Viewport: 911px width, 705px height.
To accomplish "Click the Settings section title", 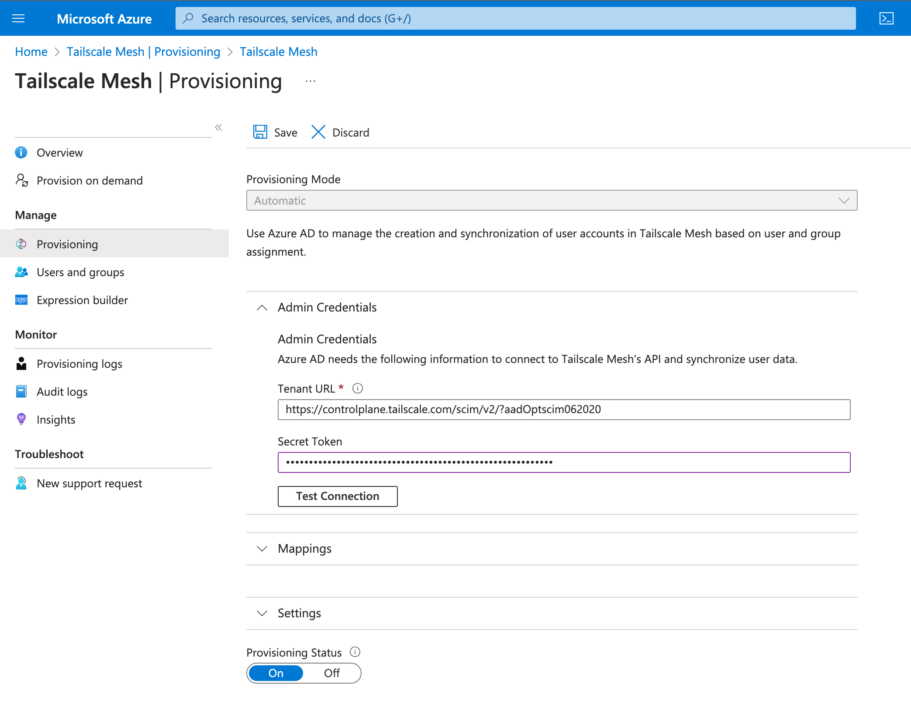I will tap(299, 613).
